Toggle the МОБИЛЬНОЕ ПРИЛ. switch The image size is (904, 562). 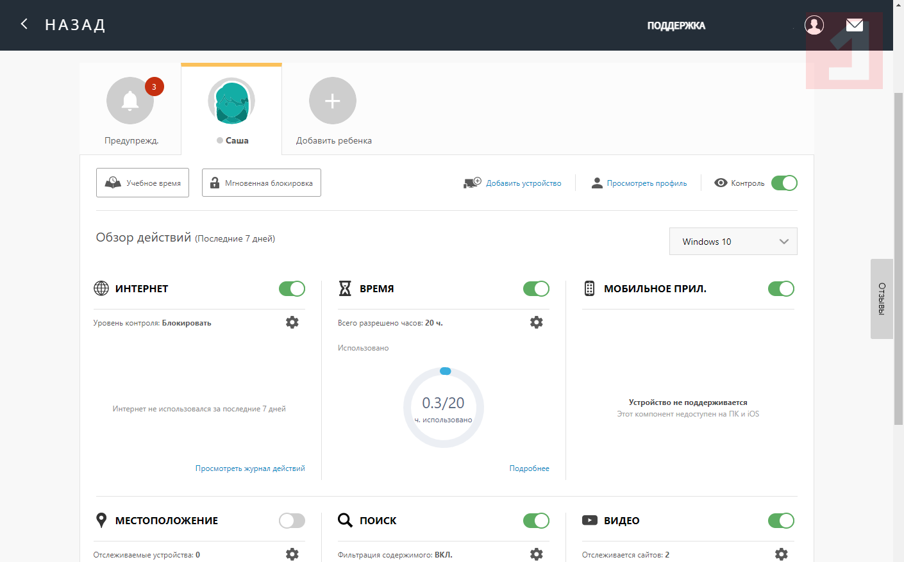tap(781, 288)
